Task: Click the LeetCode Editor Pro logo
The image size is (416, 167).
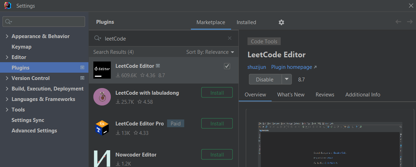Action: (x=102, y=128)
